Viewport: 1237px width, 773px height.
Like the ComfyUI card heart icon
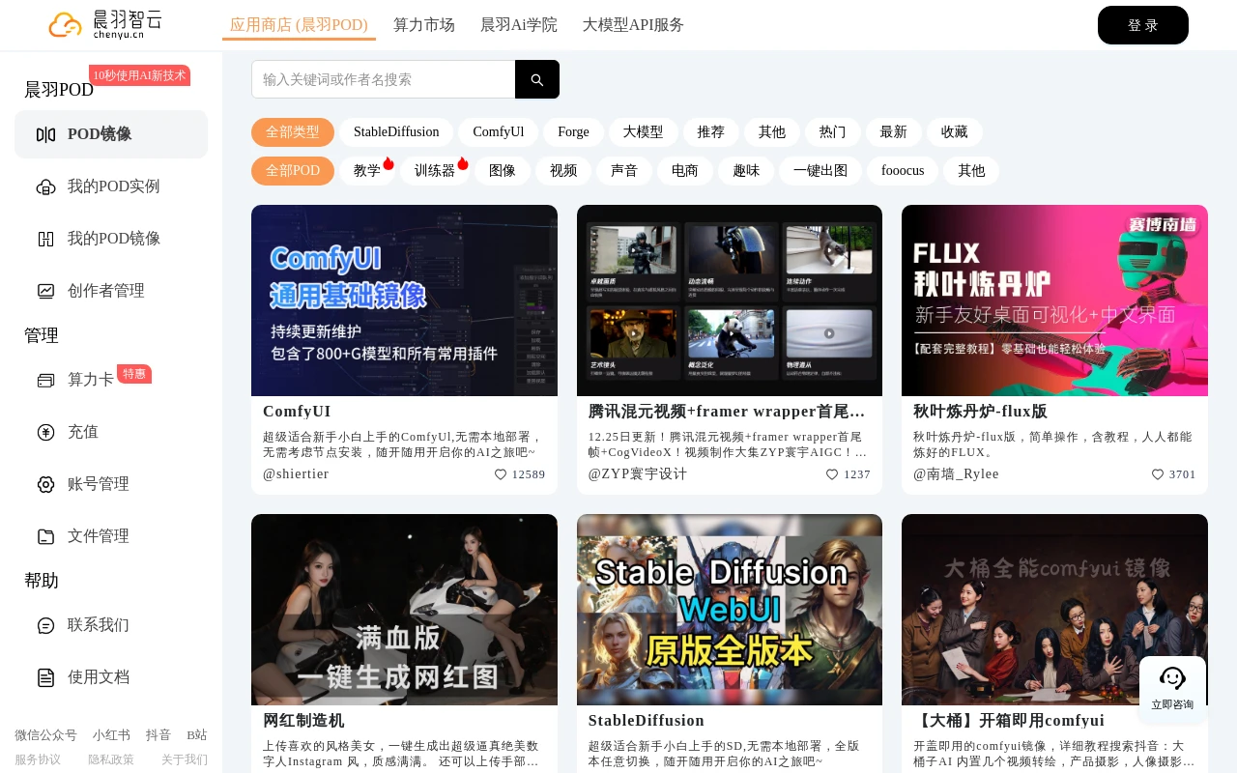click(501, 474)
